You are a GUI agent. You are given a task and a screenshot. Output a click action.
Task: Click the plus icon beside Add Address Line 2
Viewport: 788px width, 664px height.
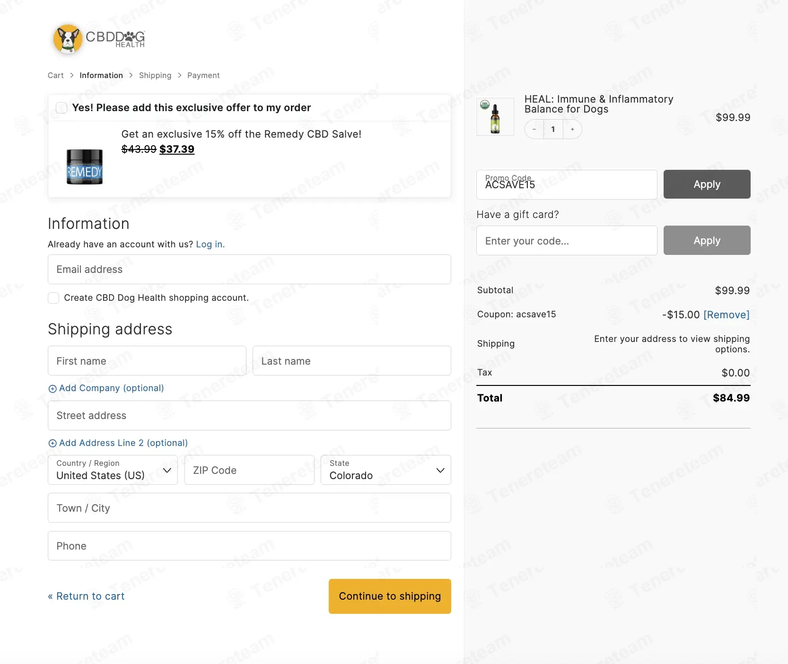pos(53,444)
